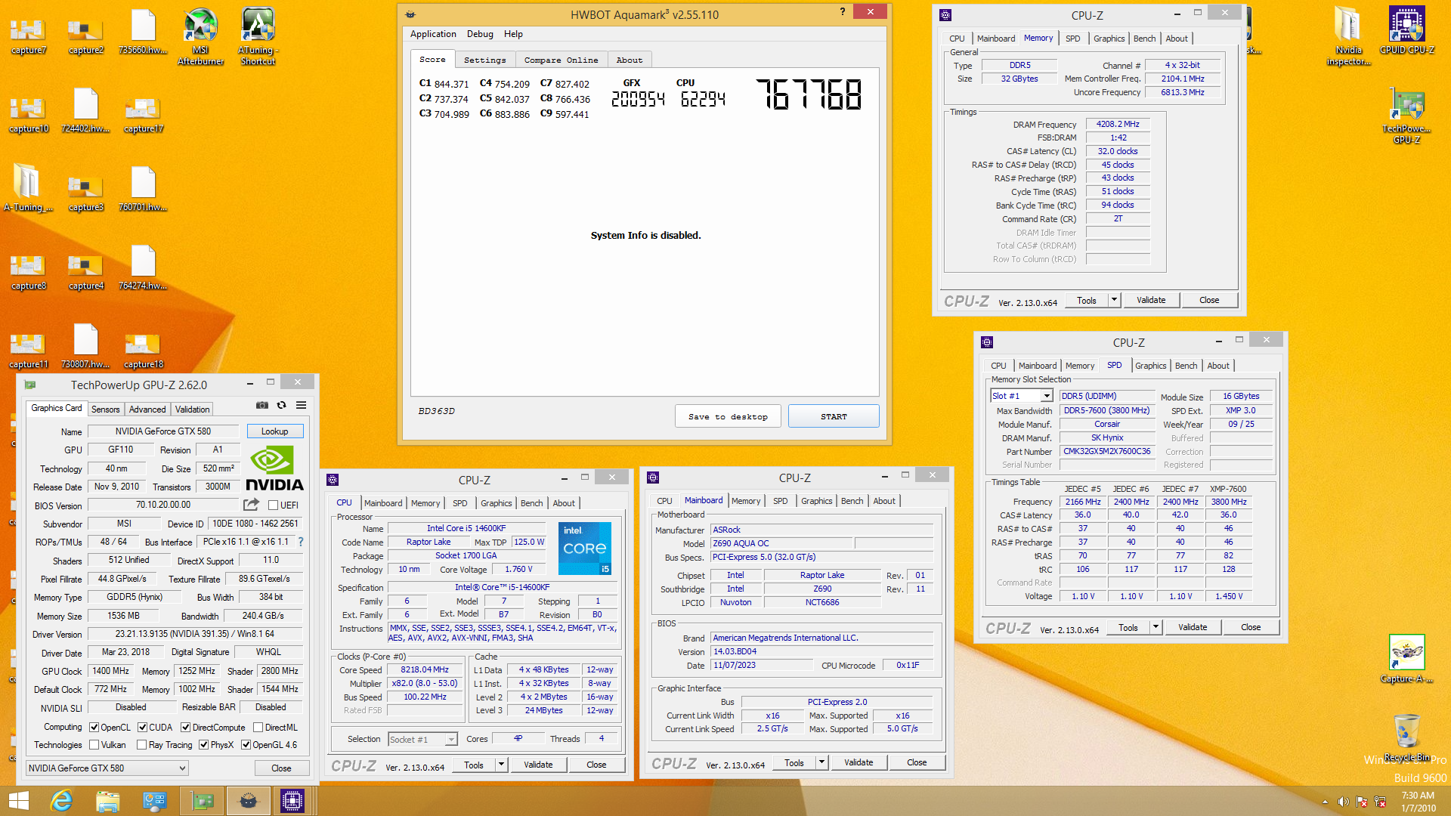The width and height of the screenshot is (1451, 816).
Task: Switch to Aquamark in the taskbar
Action: [248, 801]
